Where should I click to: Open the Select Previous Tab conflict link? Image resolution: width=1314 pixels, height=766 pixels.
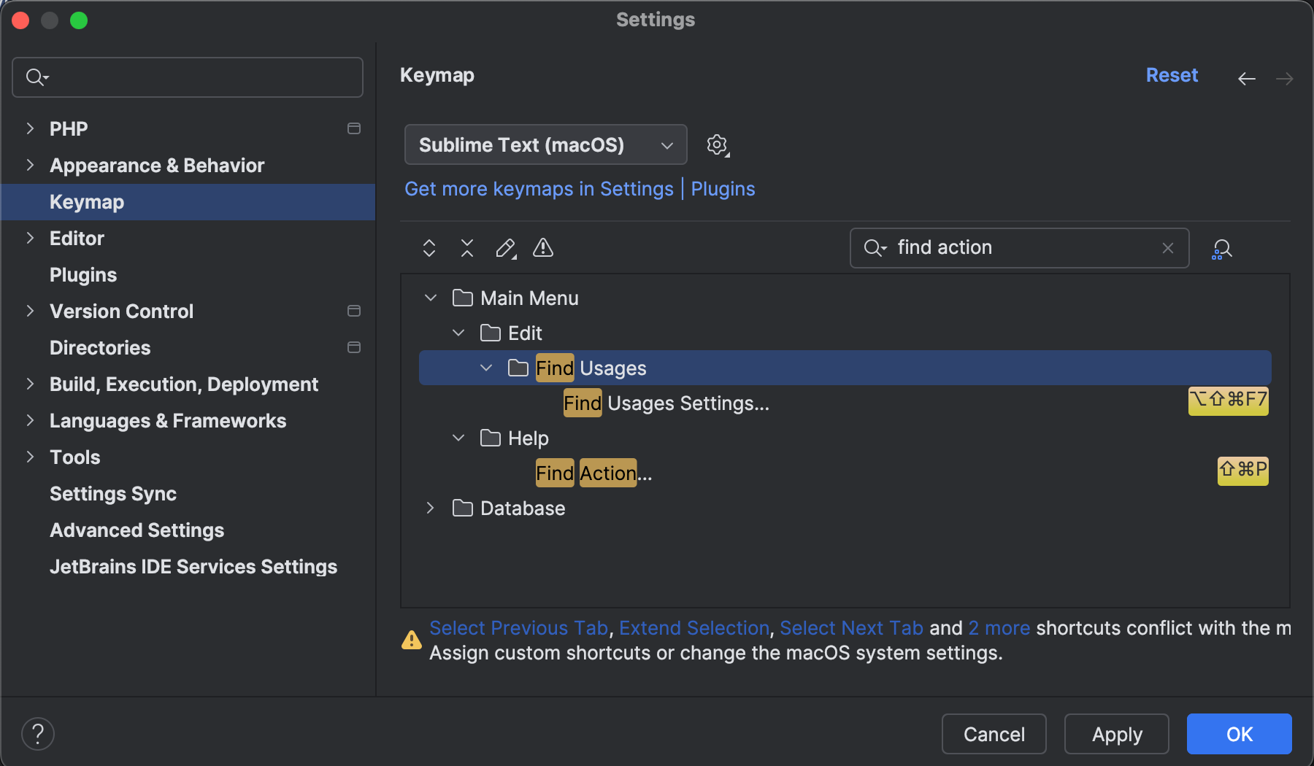(518, 628)
